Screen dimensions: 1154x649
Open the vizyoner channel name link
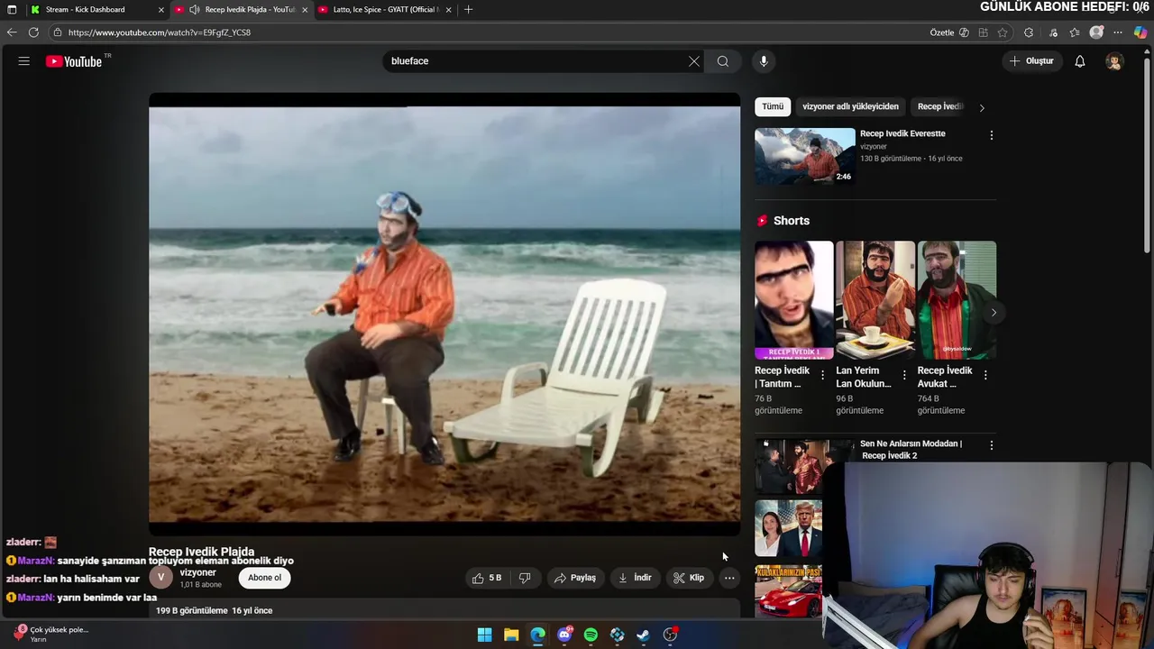point(197,572)
